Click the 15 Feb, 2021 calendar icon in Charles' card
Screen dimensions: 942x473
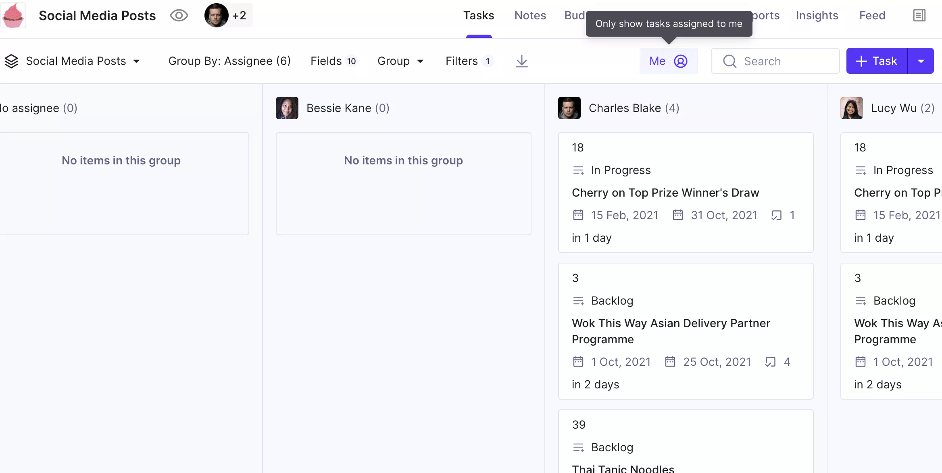pos(578,215)
